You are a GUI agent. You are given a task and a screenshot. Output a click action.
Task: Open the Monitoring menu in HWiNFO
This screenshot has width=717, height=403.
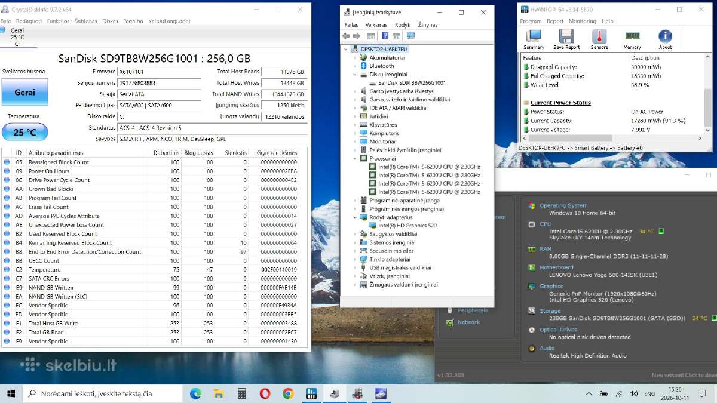(582, 21)
